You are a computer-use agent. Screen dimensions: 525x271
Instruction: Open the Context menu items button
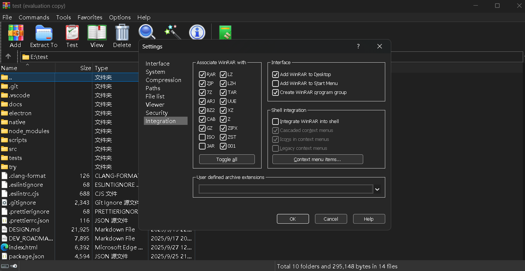(x=317, y=160)
